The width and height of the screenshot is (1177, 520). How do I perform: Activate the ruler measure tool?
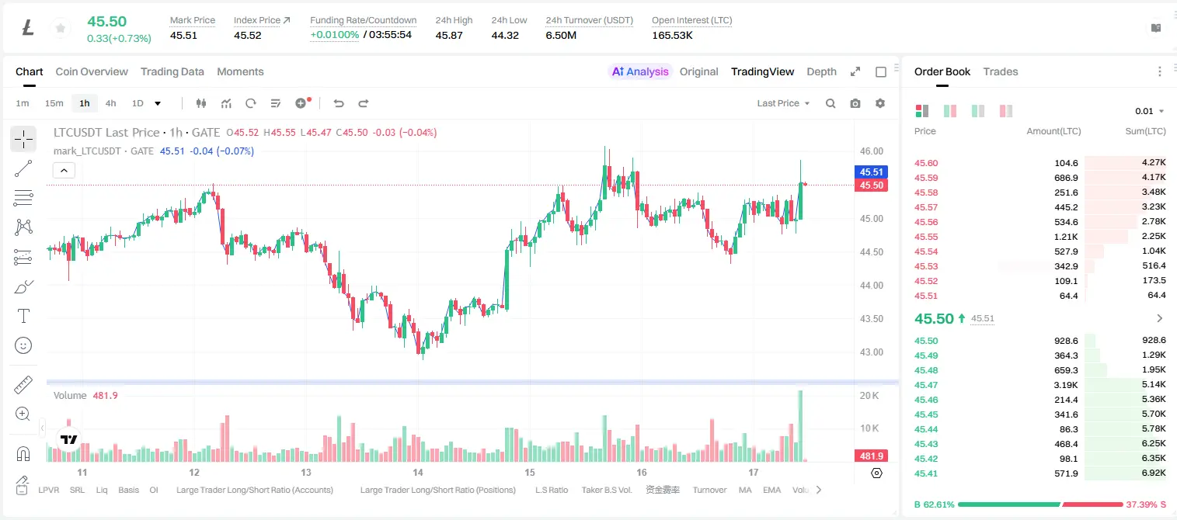23,385
